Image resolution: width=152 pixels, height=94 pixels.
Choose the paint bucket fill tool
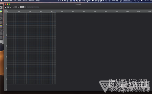[x=1, y=11]
